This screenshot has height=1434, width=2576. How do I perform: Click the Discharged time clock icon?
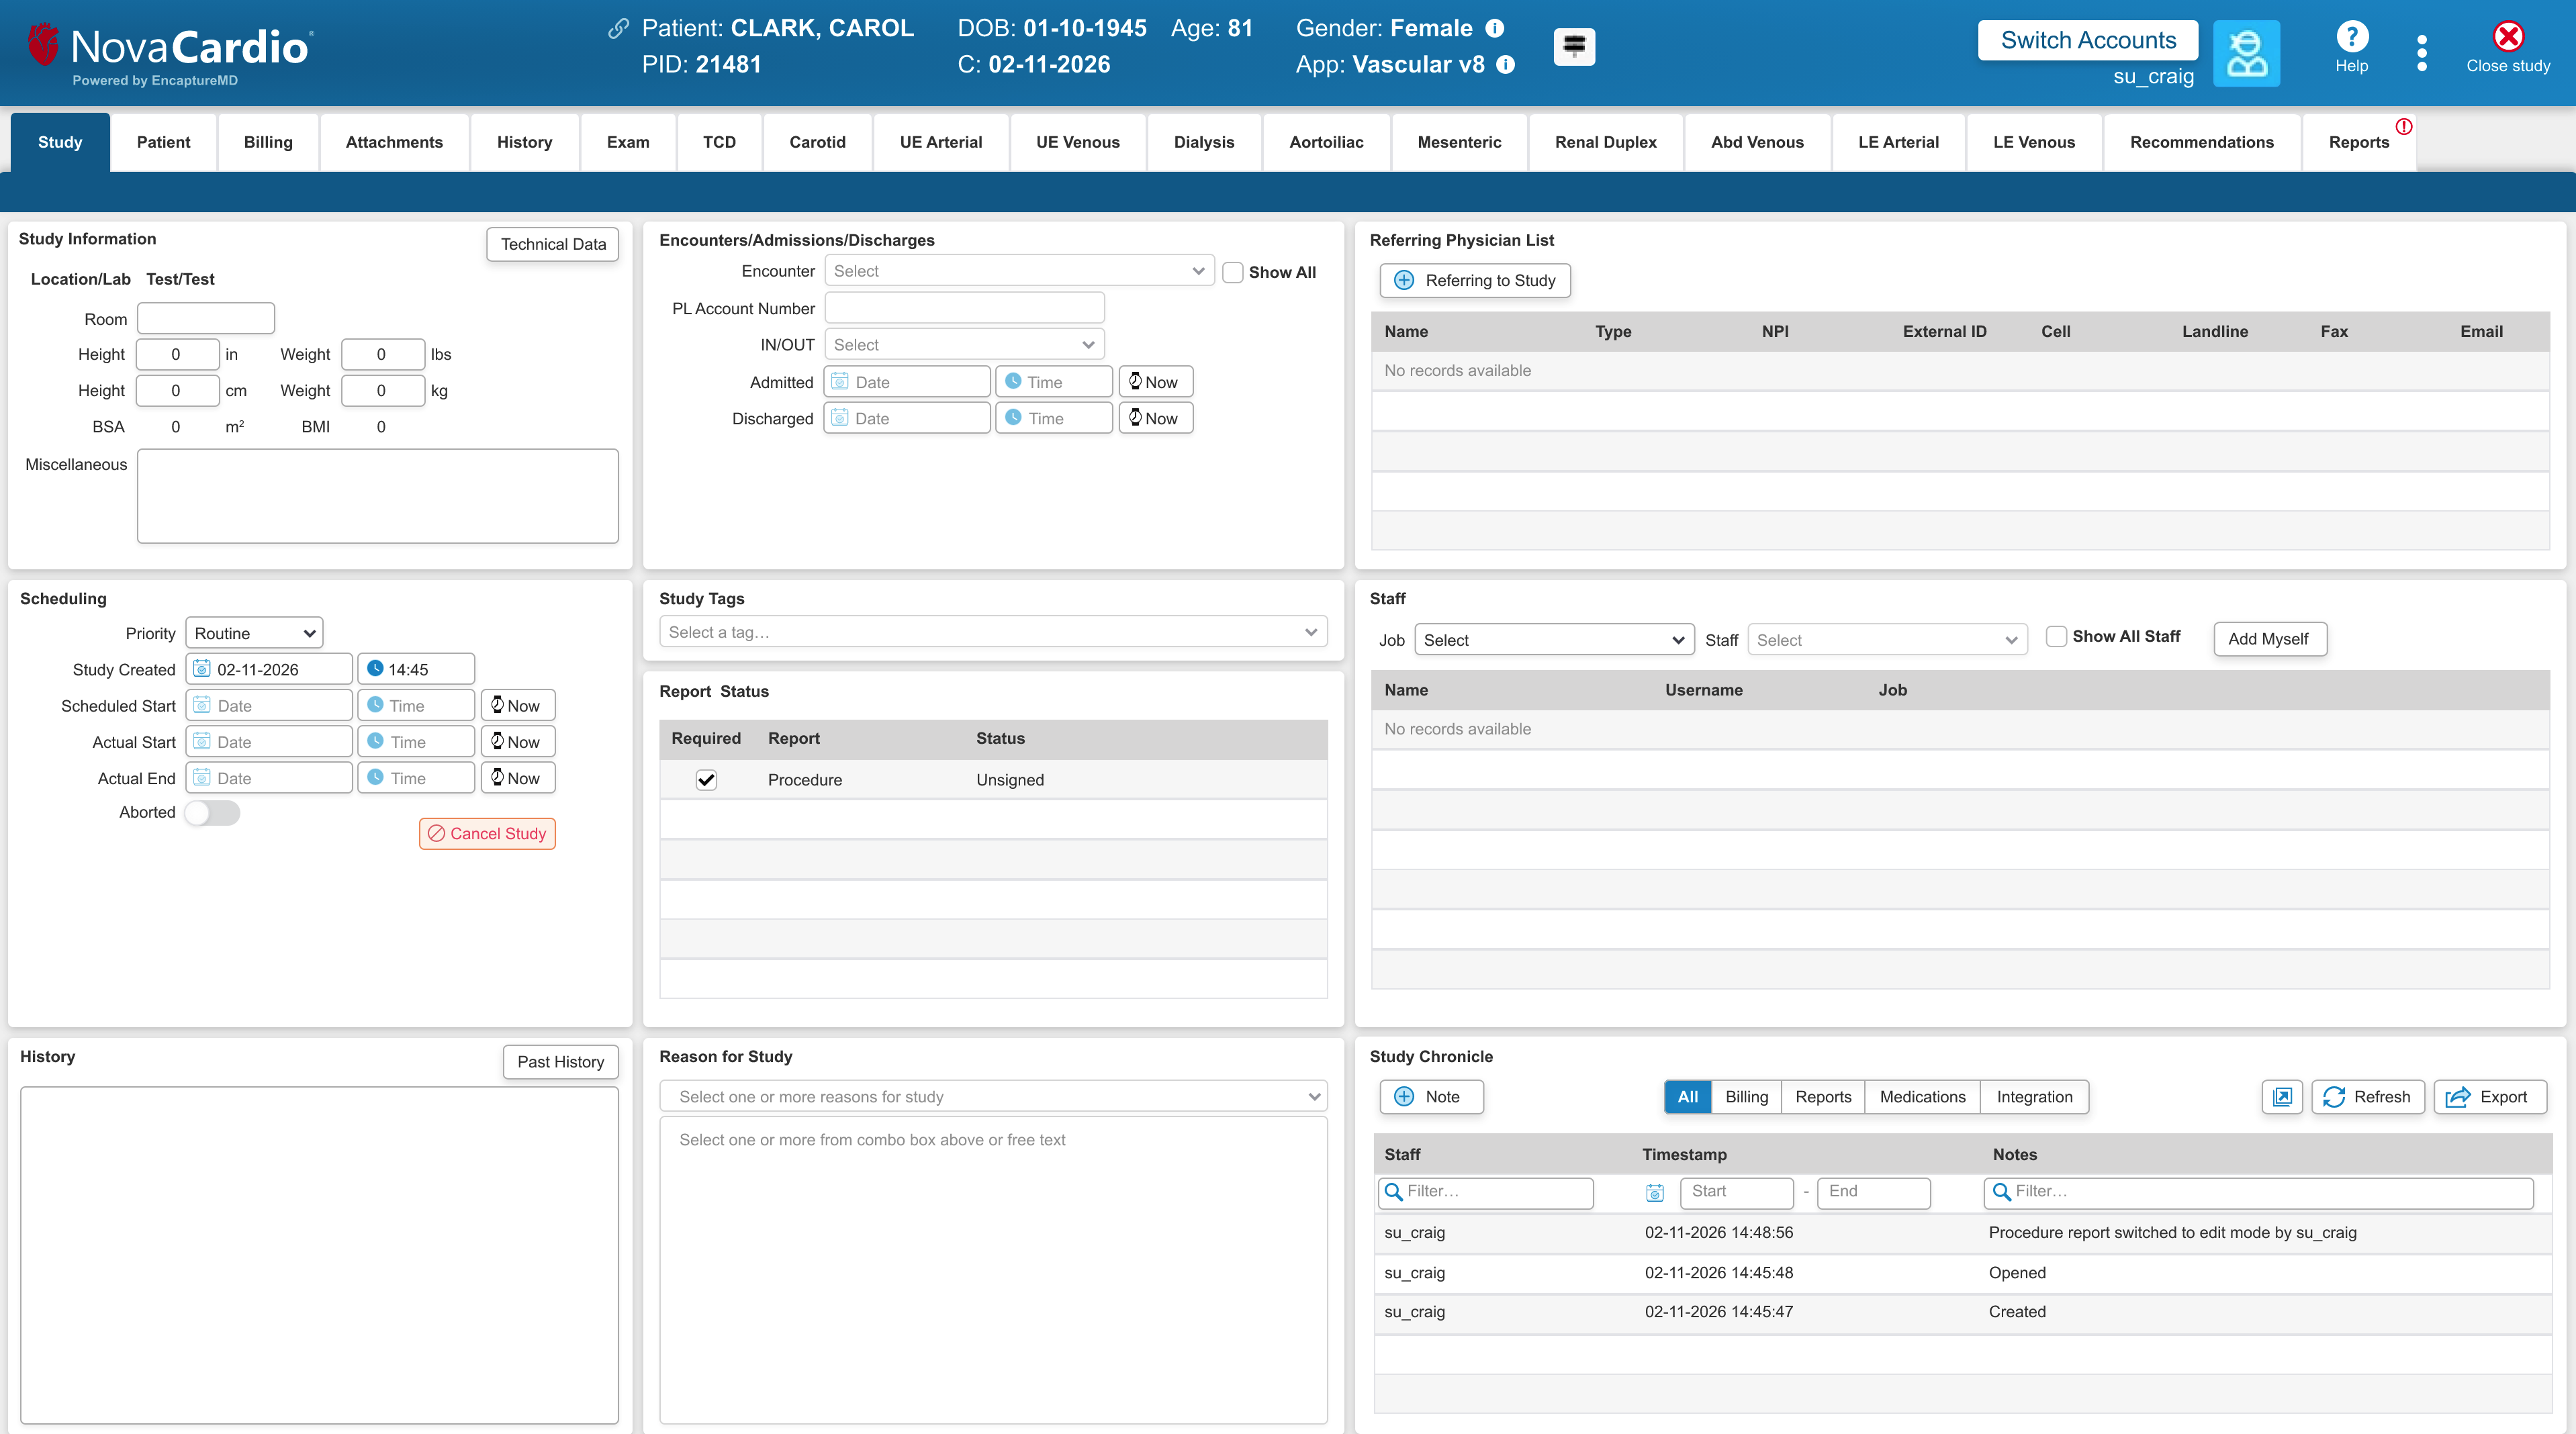click(1013, 418)
